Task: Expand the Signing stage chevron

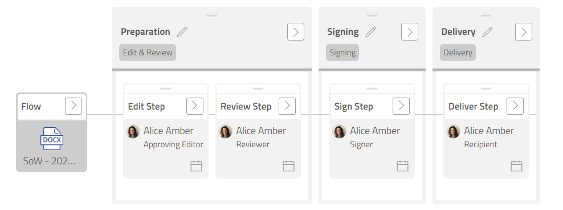Action: pos(410,31)
